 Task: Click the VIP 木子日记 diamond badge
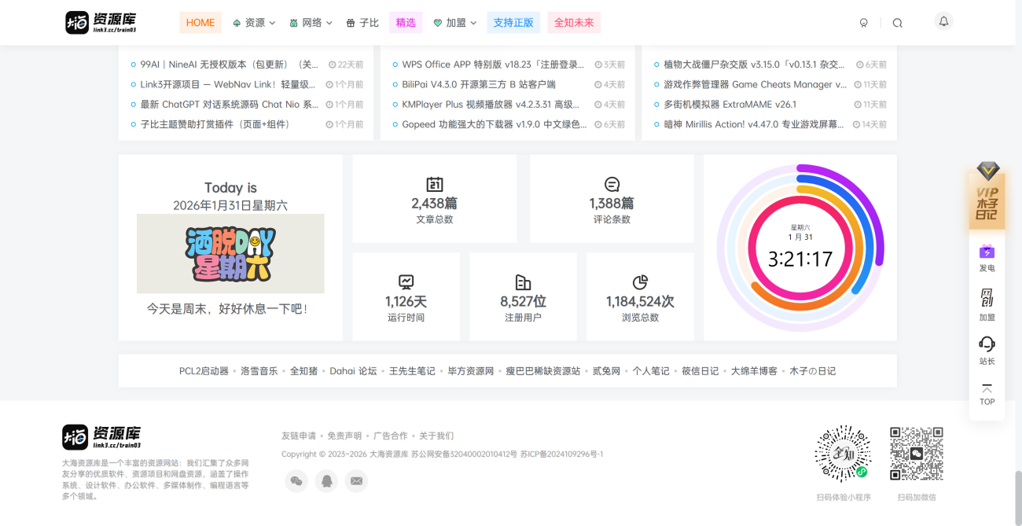987,195
